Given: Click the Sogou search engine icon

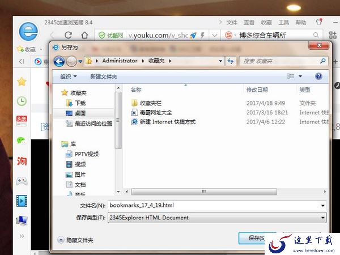Looking at the screenshot, I should click(228, 35).
